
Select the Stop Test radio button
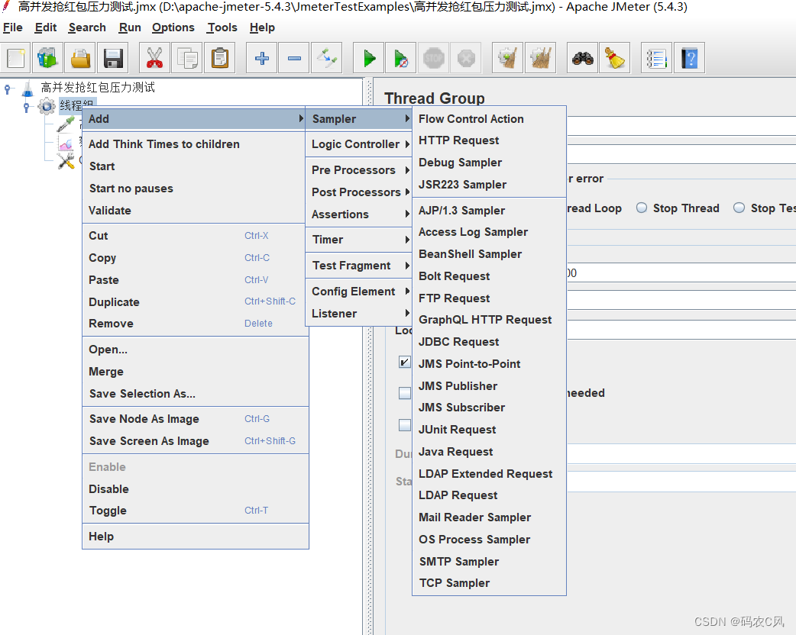coord(739,208)
